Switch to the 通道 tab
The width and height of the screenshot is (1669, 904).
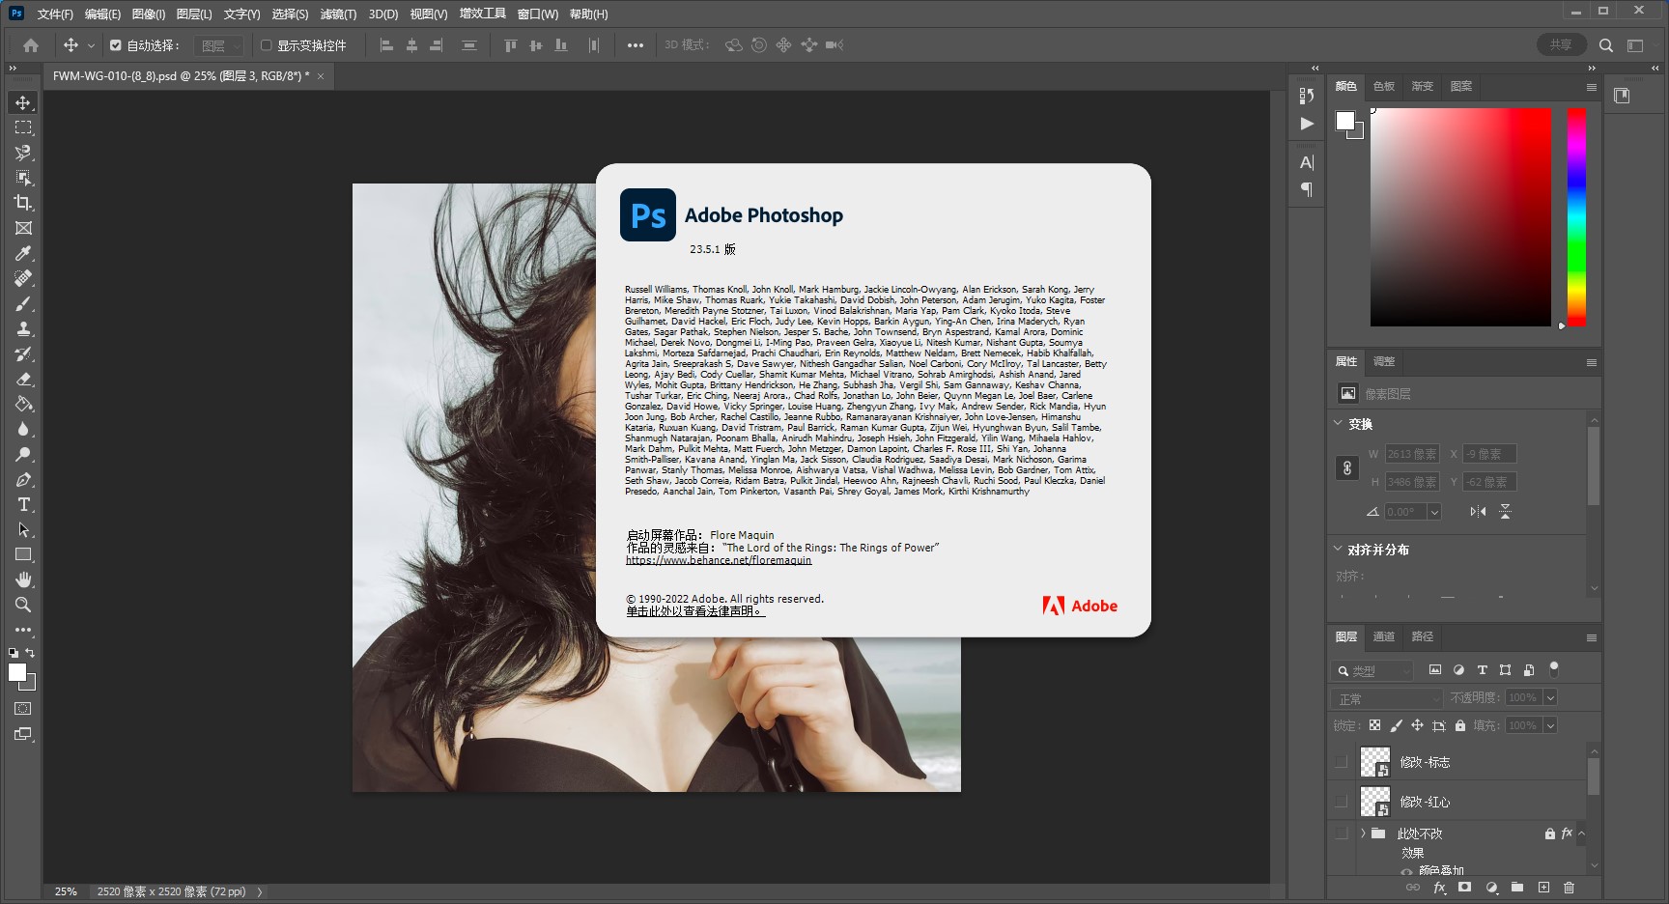coord(1383,636)
